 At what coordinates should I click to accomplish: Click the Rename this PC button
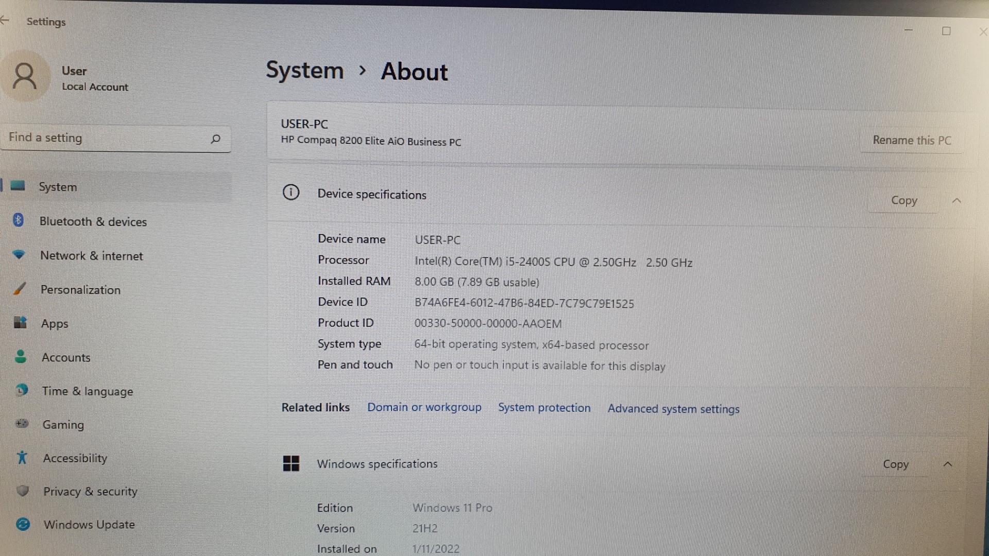912,140
